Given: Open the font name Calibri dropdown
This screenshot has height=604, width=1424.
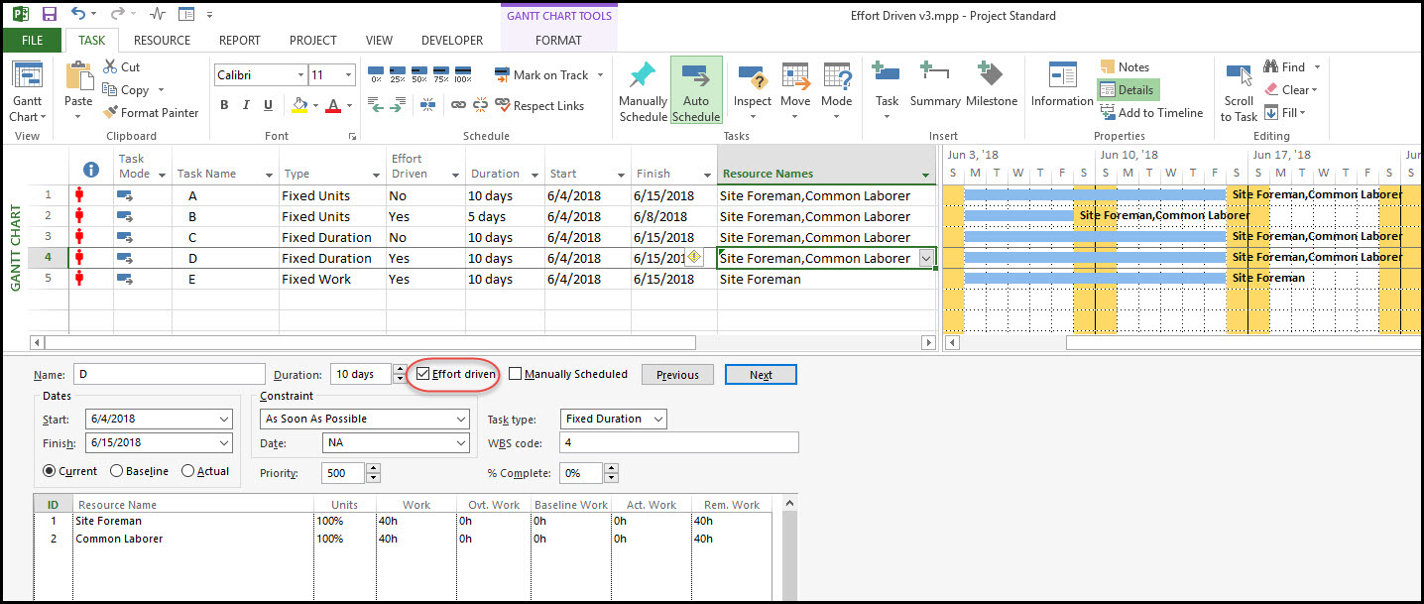Looking at the screenshot, I should tap(300, 75).
